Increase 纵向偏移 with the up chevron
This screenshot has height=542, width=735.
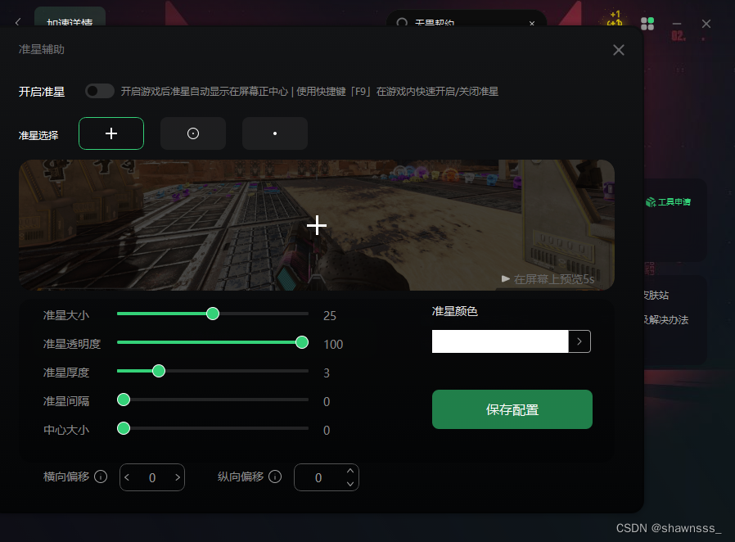[x=350, y=471]
